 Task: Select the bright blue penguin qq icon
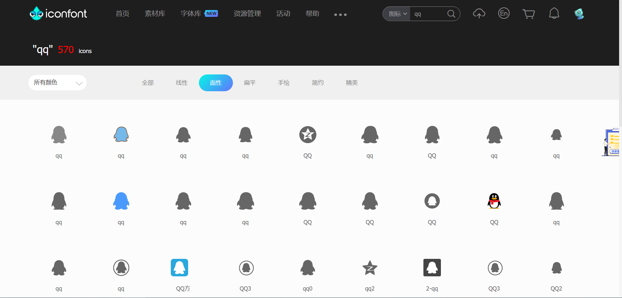click(x=121, y=201)
